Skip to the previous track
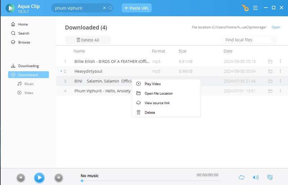The image size is (288, 185). pyautogui.click(x=21, y=177)
